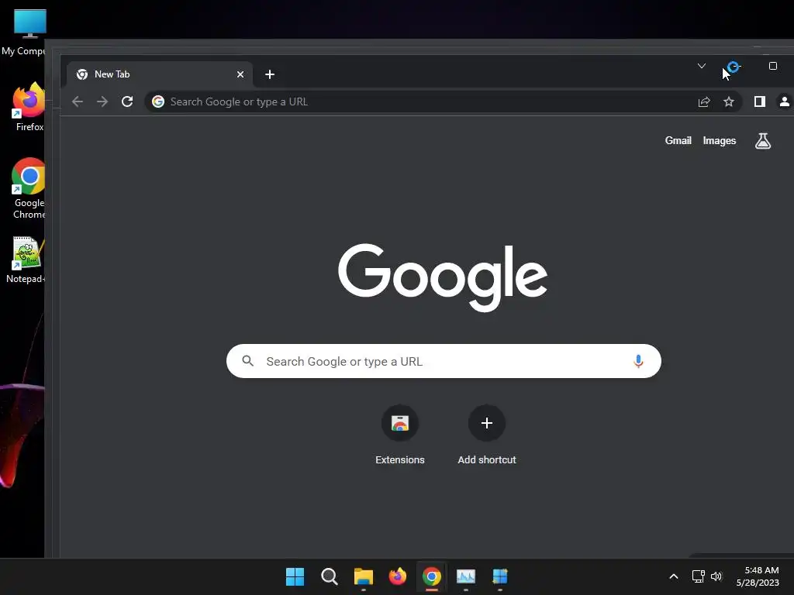Image resolution: width=794 pixels, height=595 pixels.
Task: Open a new tab with plus button
Action: pos(270,74)
